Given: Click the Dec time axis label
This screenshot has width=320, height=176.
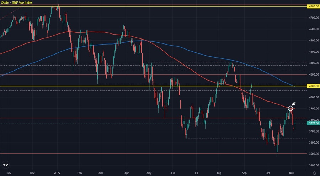Looking at the screenshot, I should 32,173.
